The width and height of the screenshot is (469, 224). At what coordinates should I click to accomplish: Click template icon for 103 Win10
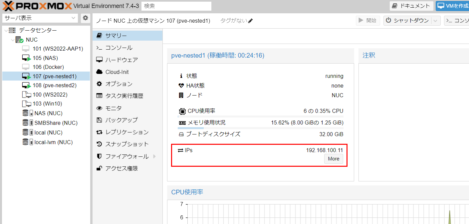coord(26,104)
